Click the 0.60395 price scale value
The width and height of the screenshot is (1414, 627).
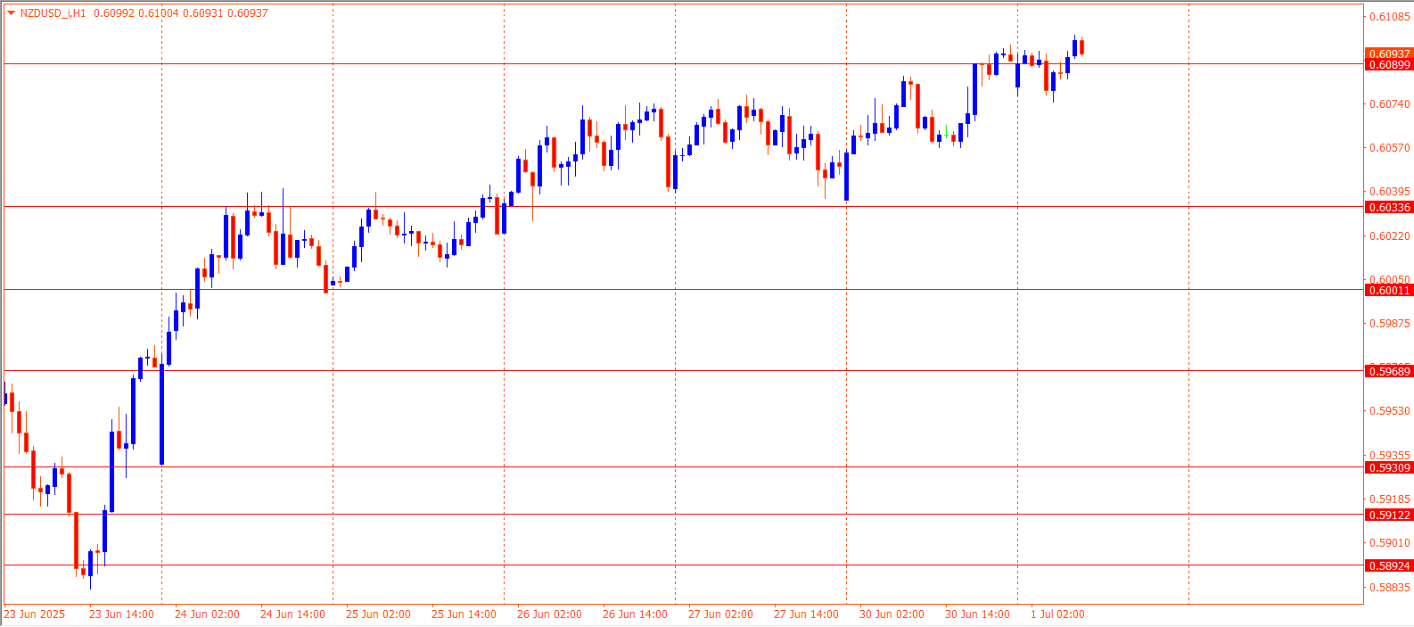[x=1390, y=192]
